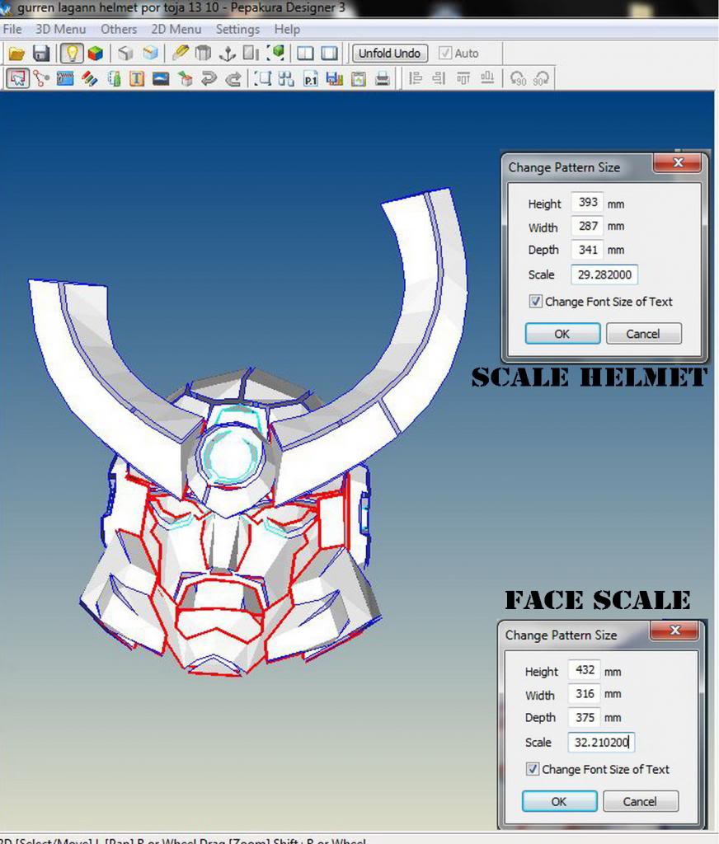Image resolution: width=719 pixels, height=844 pixels.
Task: Open a file with the folder icon
Action: (16, 54)
